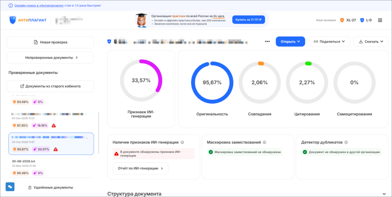Click the blue shield icon before document title
Viewport: 392px width, 197px height.
tap(109, 42)
